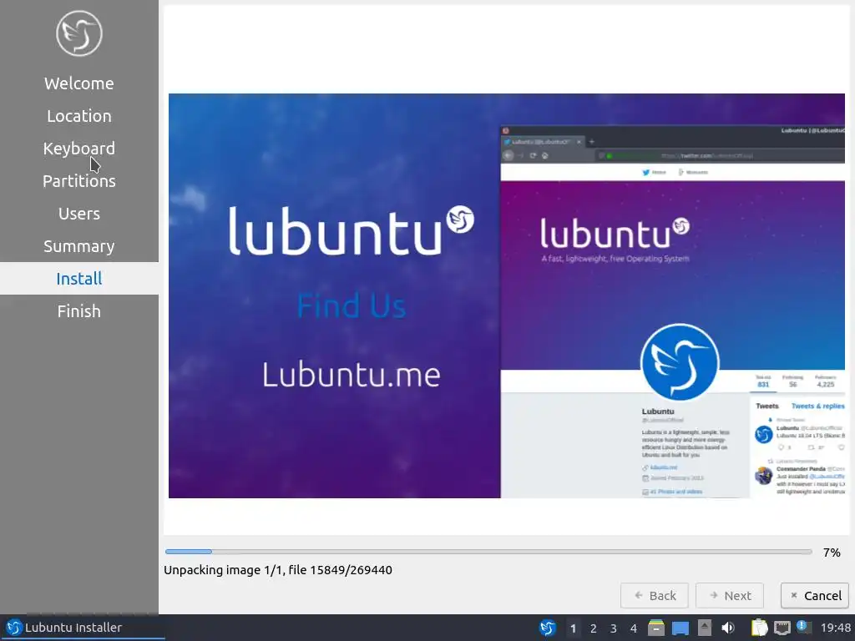855x641 pixels.
Task: Click the Next button
Action: (730, 596)
